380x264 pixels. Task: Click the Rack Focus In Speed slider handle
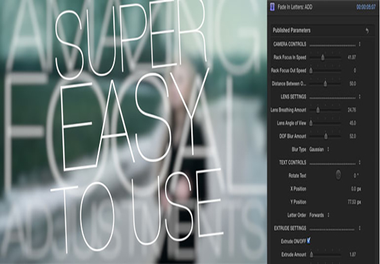323,58
